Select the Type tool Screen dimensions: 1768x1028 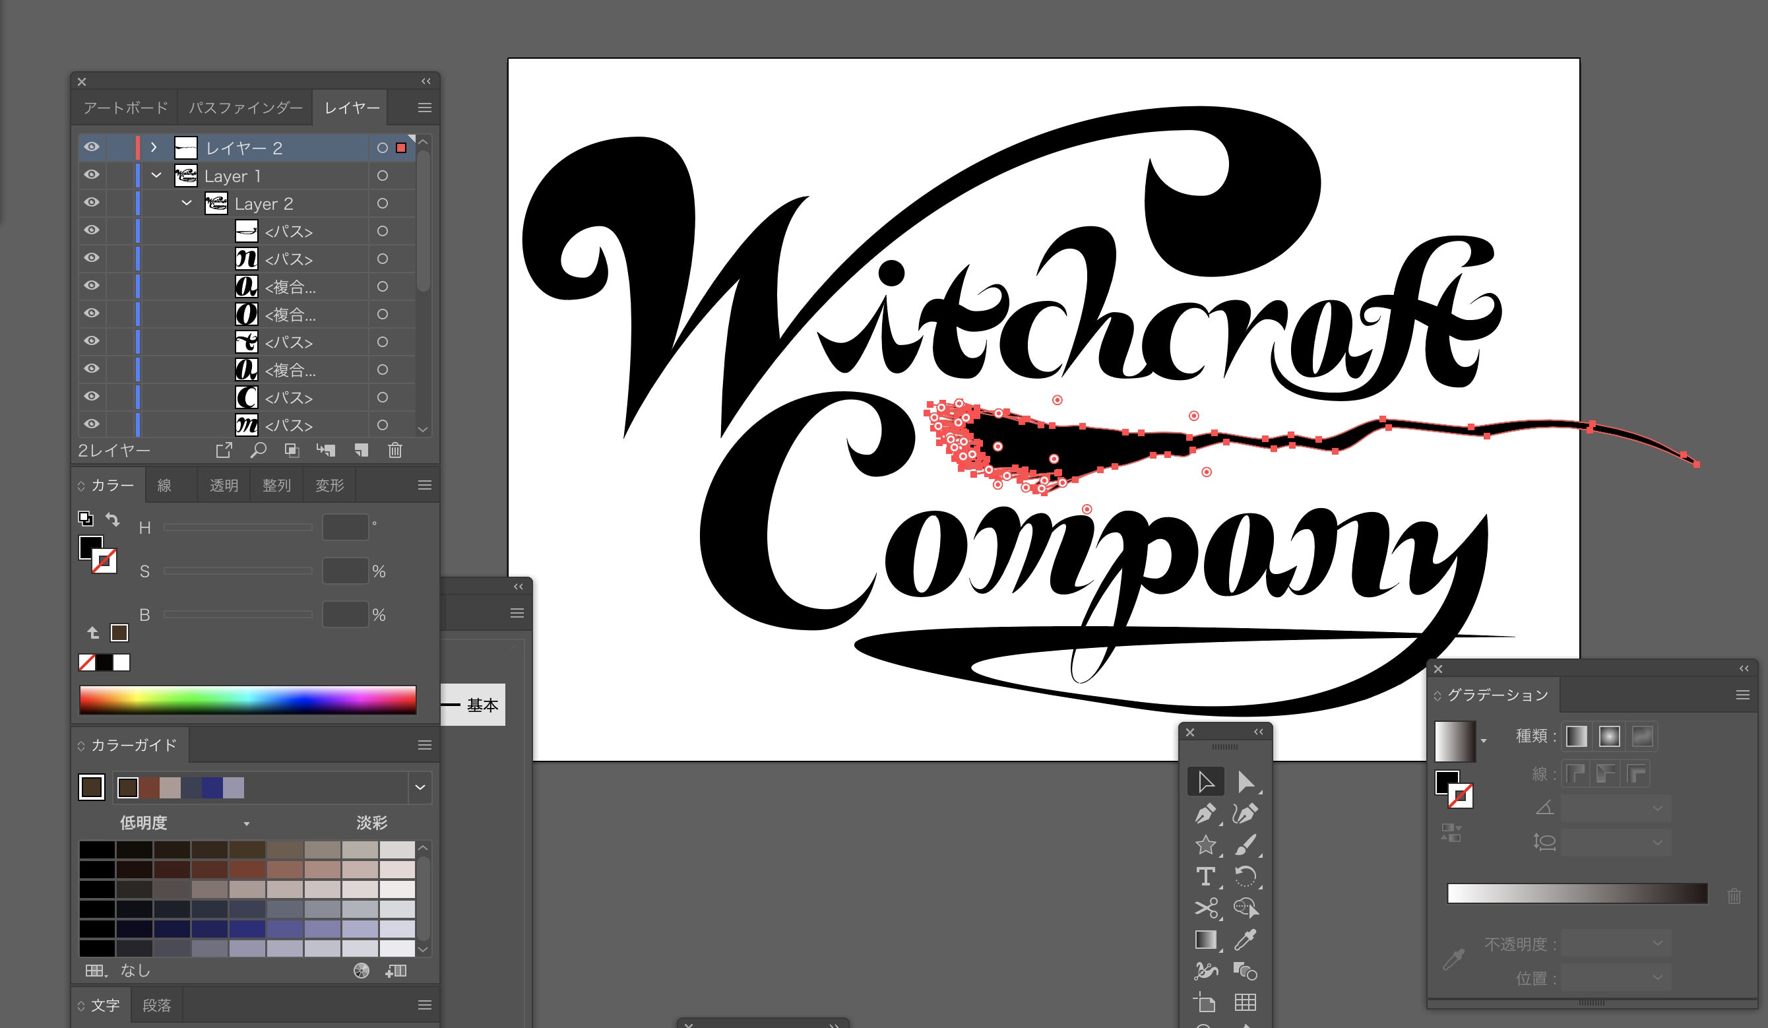point(1205,876)
